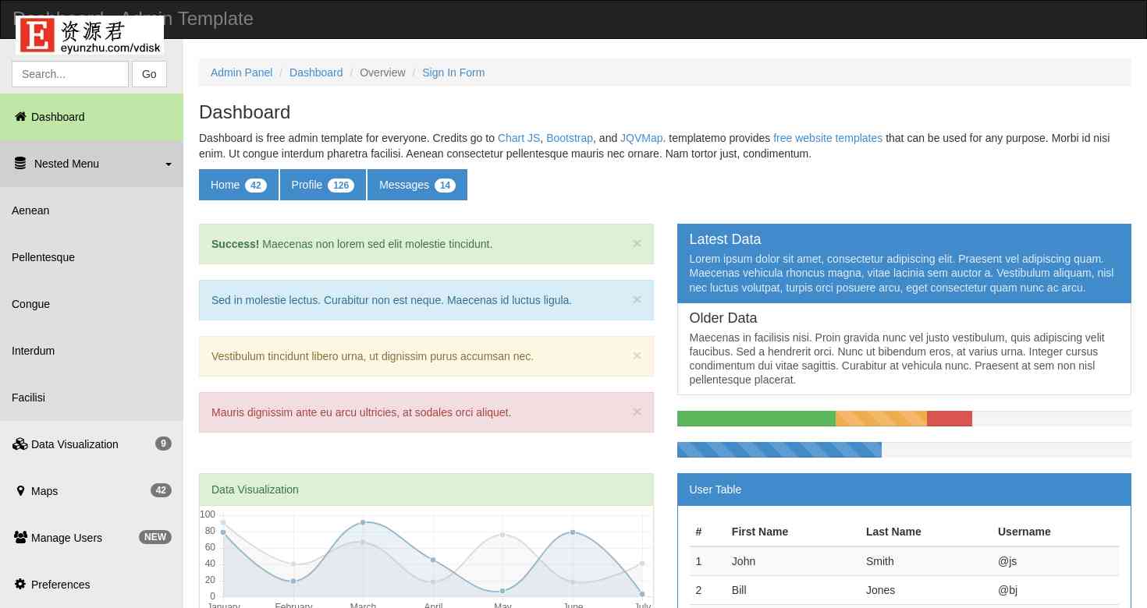Select Interdum in the nested menu
This screenshot has height=608, width=1147.
click(x=91, y=351)
